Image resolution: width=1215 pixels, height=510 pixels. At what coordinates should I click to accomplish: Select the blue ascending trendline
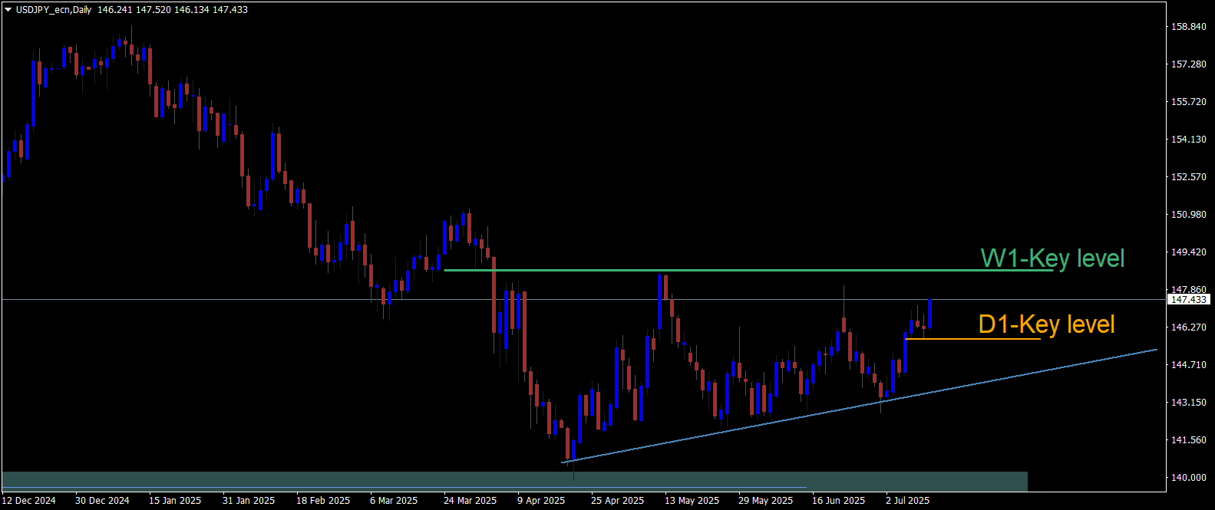(x=859, y=406)
